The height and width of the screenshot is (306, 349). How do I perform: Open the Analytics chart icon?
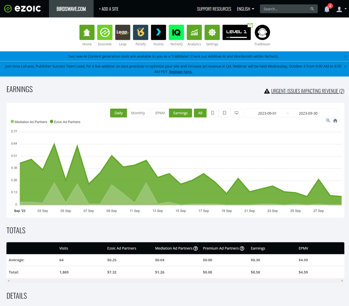(x=194, y=33)
